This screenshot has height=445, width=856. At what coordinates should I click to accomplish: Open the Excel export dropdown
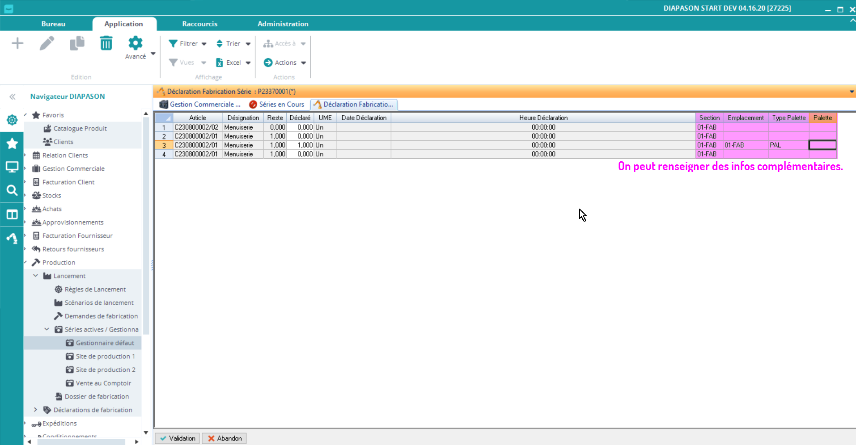point(233,63)
